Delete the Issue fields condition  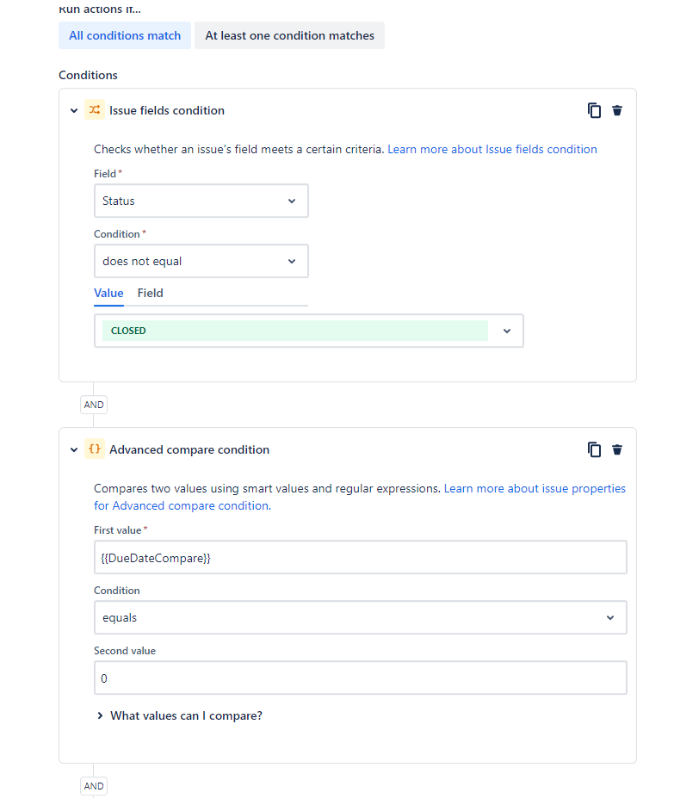[617, 110]
